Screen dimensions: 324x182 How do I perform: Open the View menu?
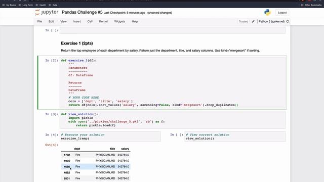pos(63,21)
